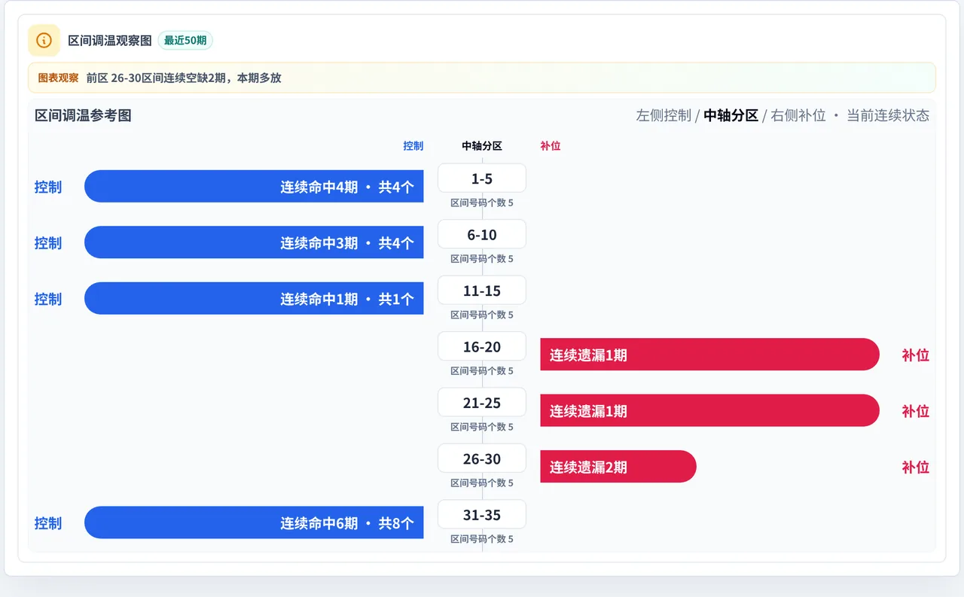Screen dimensions: 964x597
Task: Click the 最近50期 badge
Action: coord(185,41)
